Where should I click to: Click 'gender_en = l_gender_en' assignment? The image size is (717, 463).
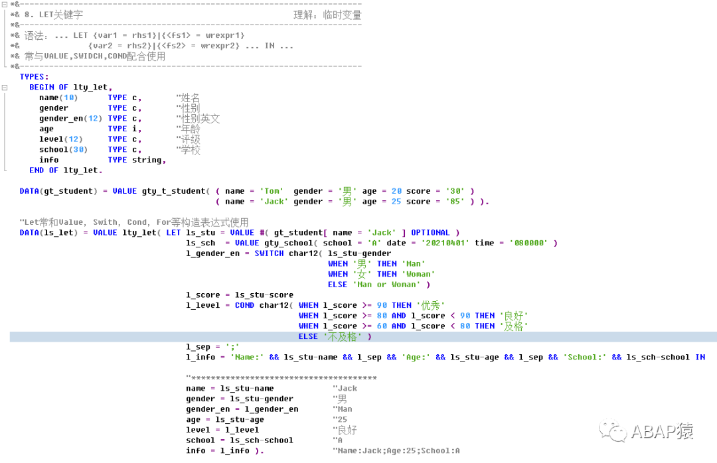coord(242,409)
